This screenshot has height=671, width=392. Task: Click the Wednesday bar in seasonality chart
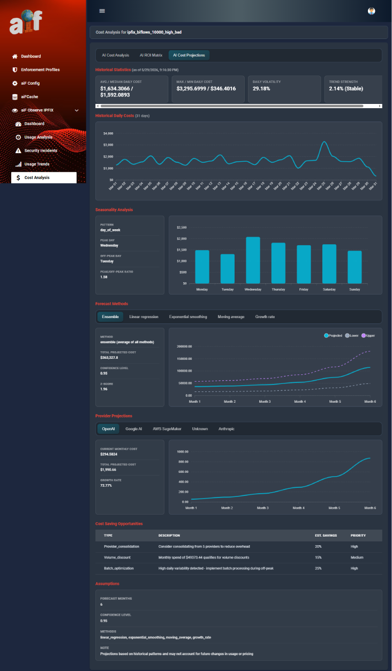(253, 260)
